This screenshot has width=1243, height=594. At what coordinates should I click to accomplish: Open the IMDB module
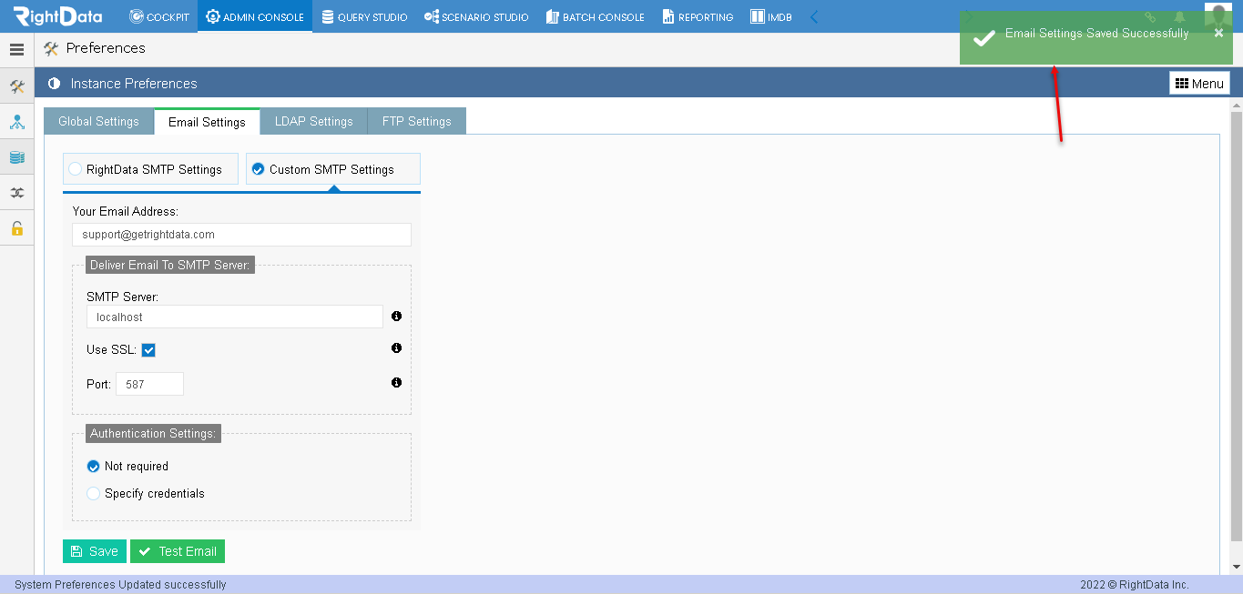[x=770, y=16]
